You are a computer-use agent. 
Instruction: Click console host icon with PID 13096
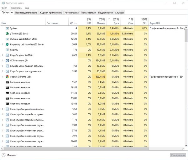pos(7,98)
